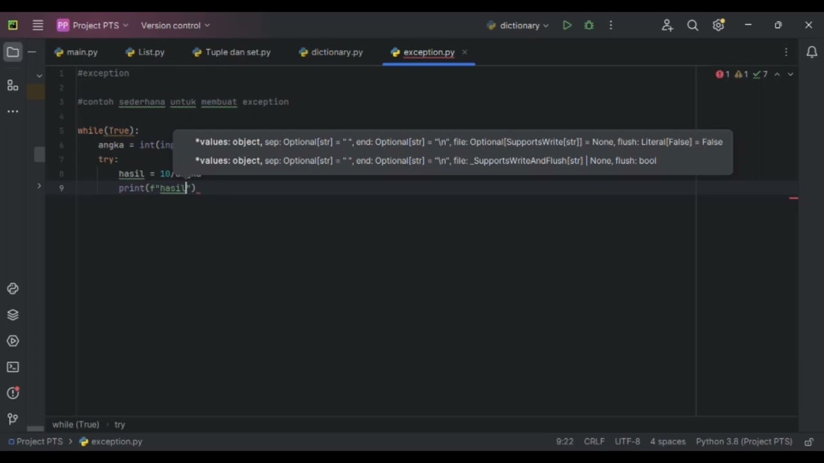Change 4 spaces indent setting
The width and height of the screenshot is (824, 463).
point(668,442)
